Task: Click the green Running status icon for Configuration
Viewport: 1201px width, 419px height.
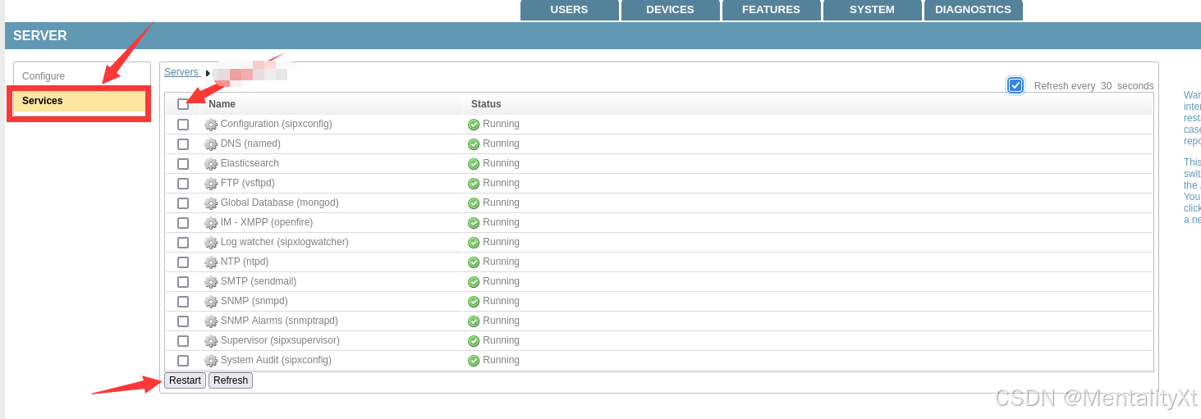Action: [x=474, y=125]
